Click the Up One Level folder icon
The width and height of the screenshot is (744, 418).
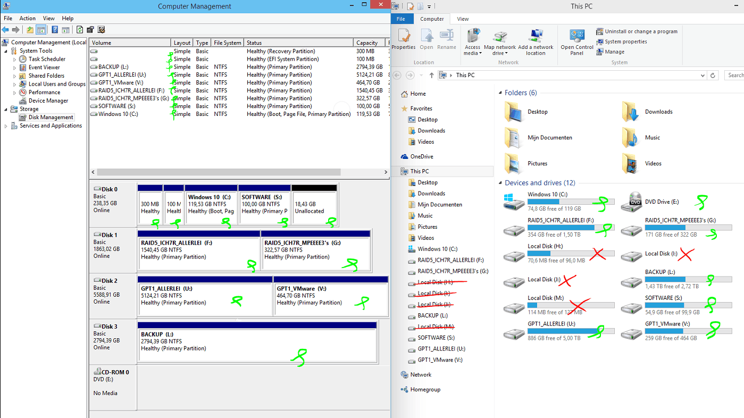tap(30, 30)
